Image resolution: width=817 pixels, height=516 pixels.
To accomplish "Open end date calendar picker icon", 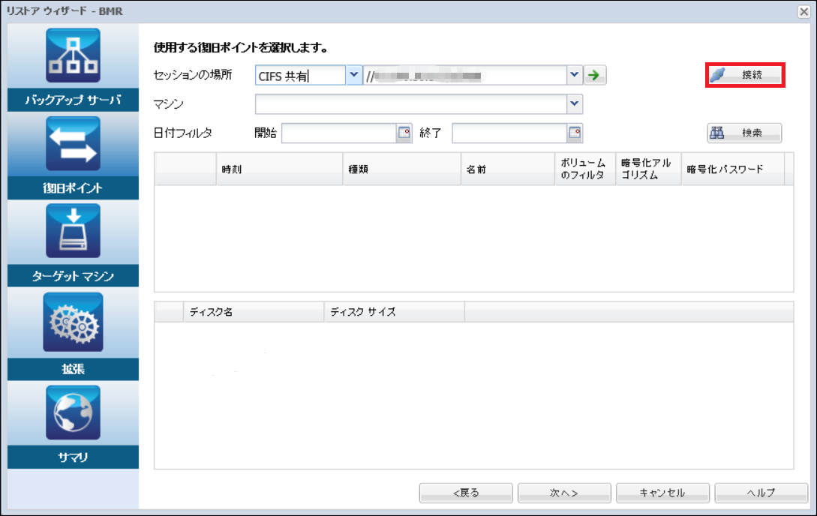I will [575, 133].
